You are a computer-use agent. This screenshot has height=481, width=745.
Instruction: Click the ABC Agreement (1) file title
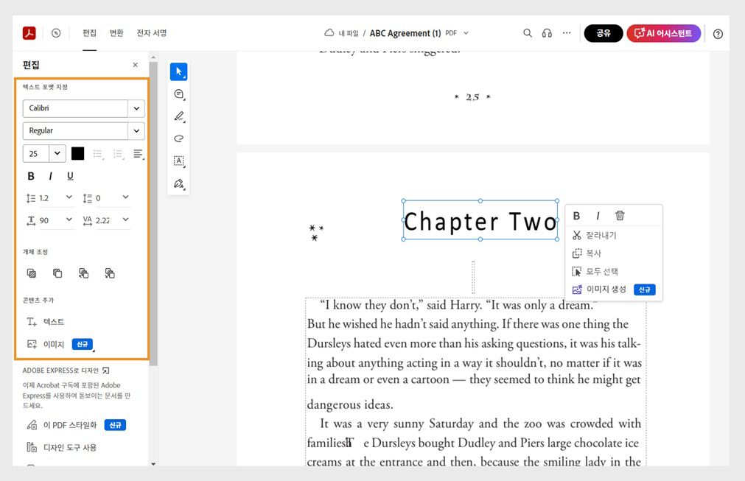[x=405, y=33]
